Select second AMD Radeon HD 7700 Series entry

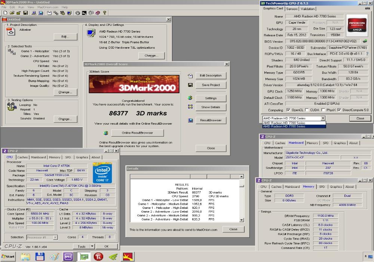click(x=294, y=127)
